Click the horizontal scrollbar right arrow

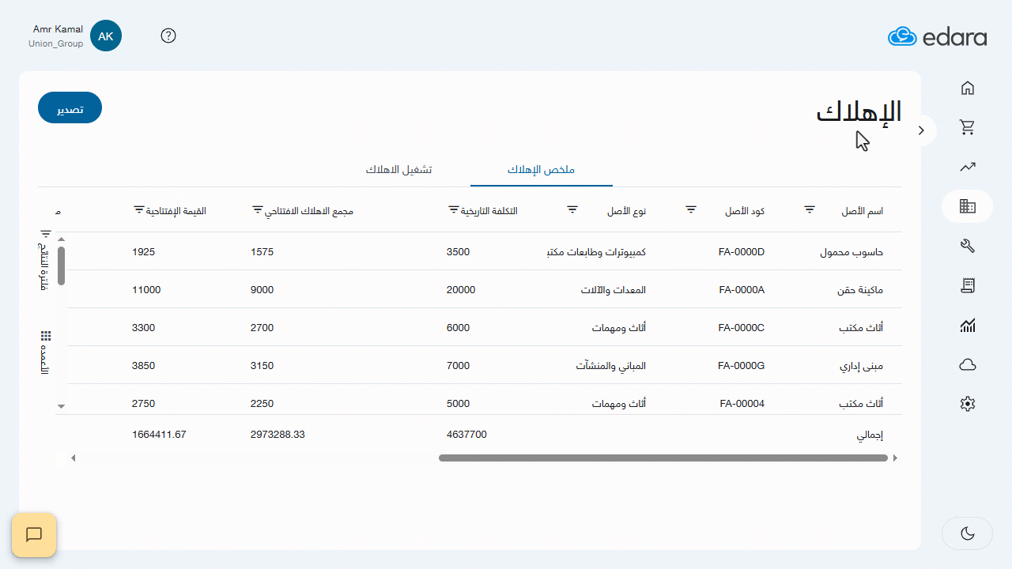pos(895,458)
